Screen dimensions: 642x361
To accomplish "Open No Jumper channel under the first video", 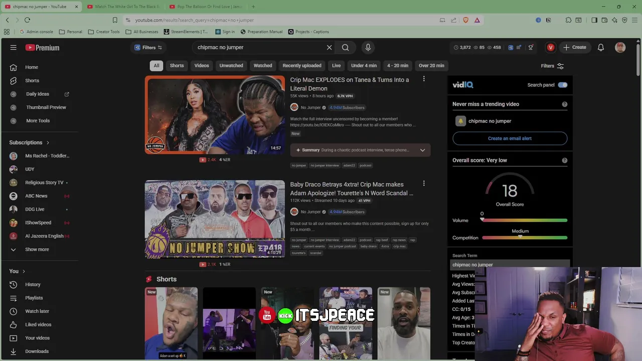I will (x=310, y=108).
